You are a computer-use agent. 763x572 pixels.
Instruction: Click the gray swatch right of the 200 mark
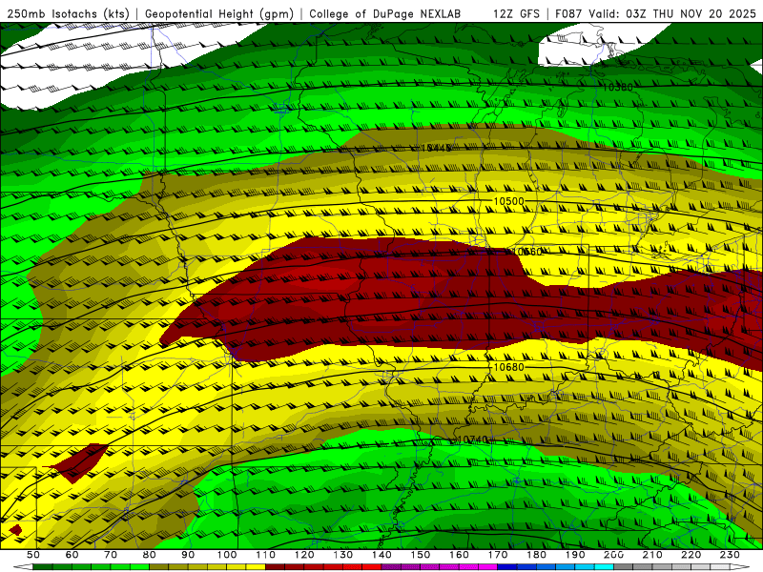(624, 567)
